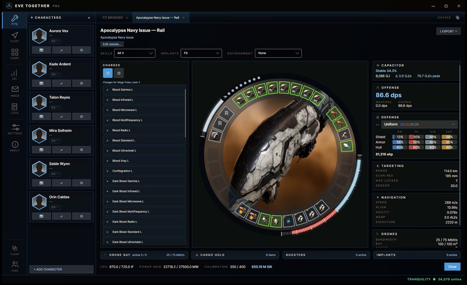Switch to the FIT BROWSER tab

click(x=112, y=18)
